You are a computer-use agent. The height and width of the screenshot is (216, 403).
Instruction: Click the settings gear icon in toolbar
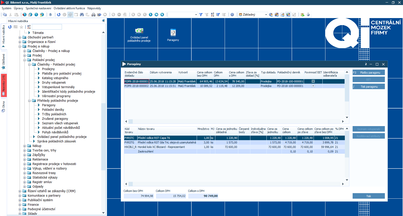232,15
